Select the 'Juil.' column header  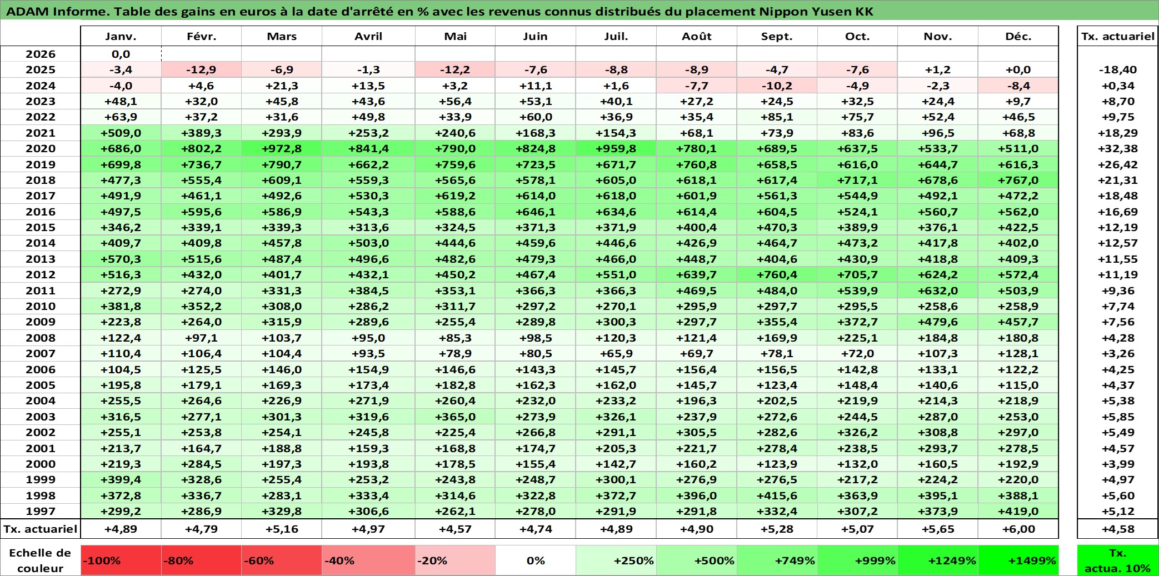pos(616,36)
